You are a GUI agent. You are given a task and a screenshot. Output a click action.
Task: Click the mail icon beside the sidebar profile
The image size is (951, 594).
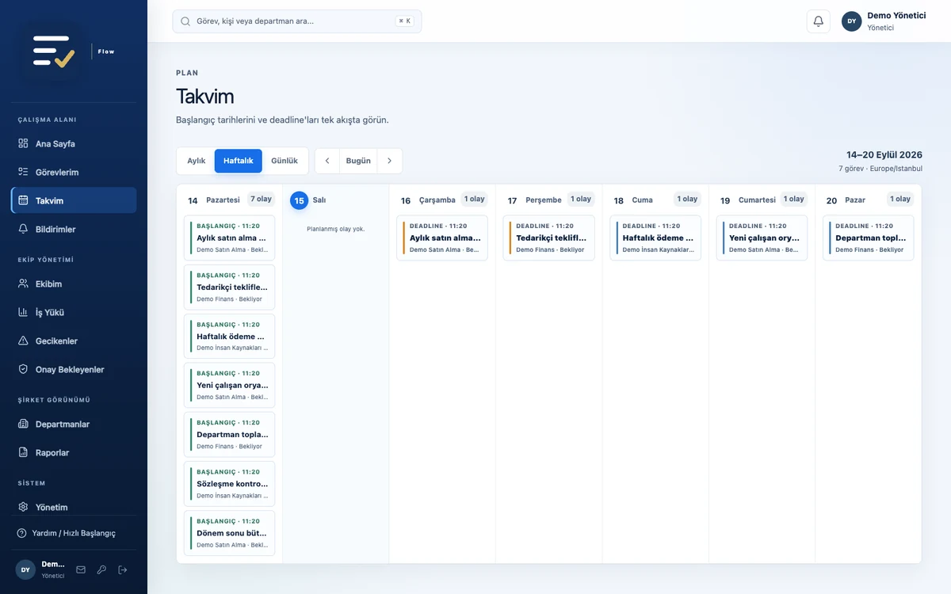(81, 569)
